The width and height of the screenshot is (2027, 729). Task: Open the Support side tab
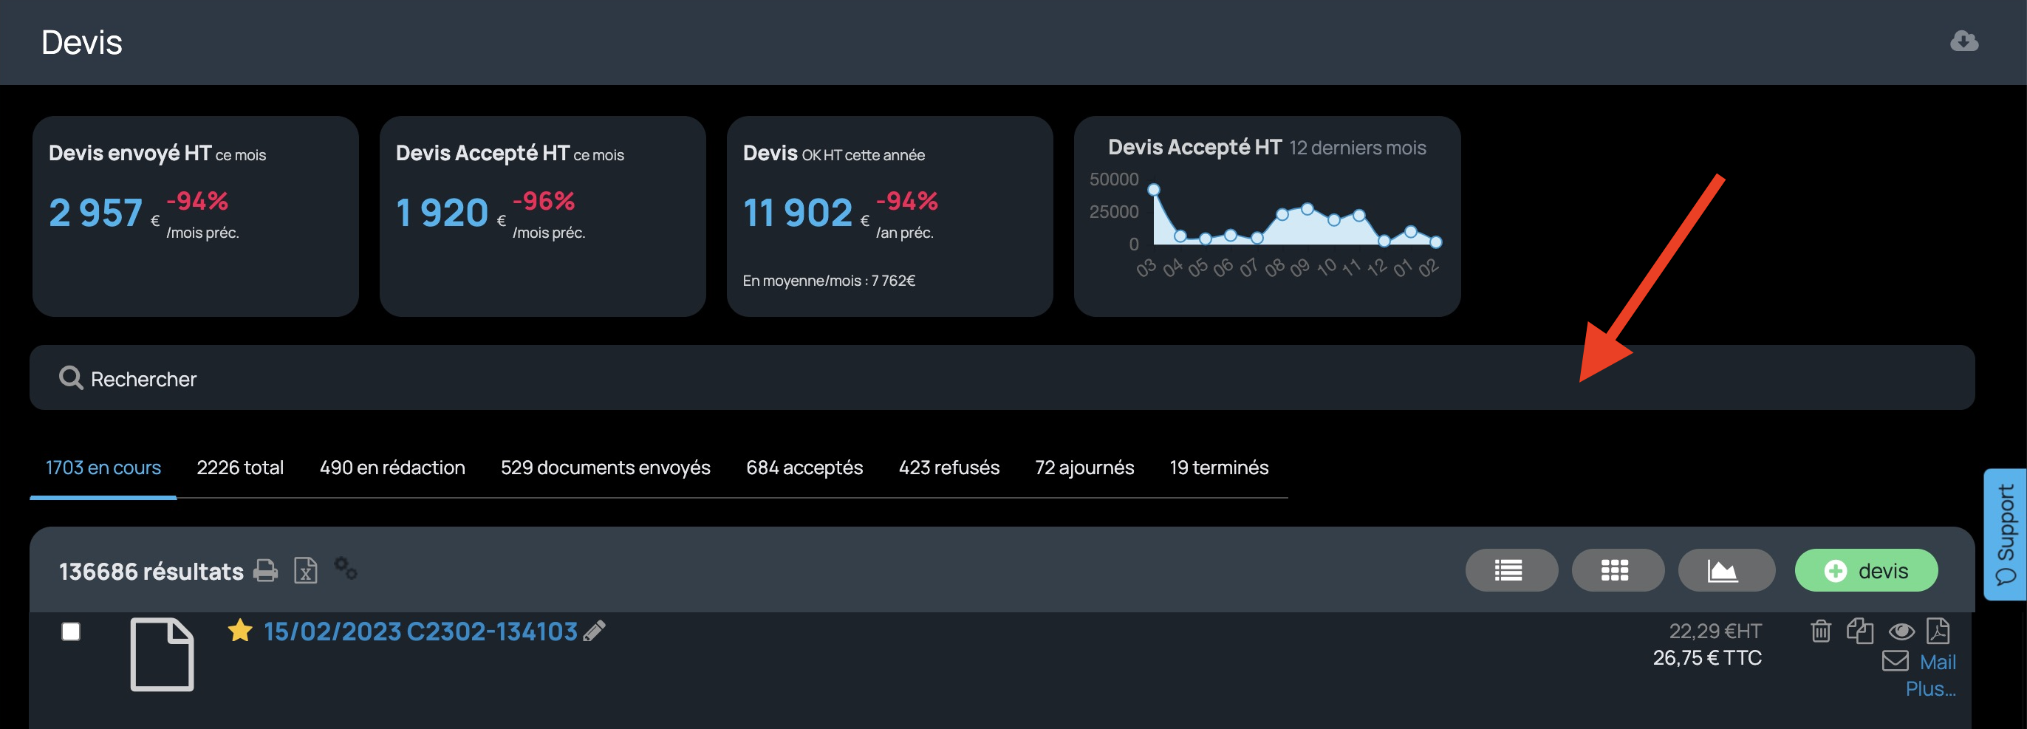[x=2005, y=534]
